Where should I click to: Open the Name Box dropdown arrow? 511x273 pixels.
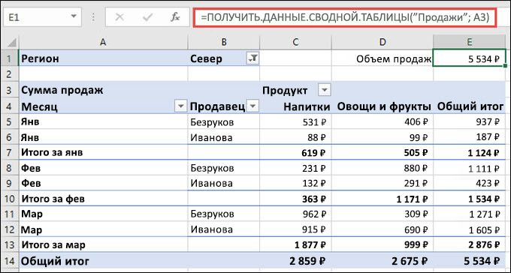74,16
